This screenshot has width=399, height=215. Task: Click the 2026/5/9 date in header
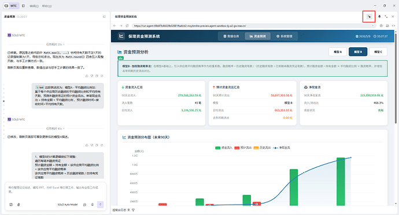363,36
